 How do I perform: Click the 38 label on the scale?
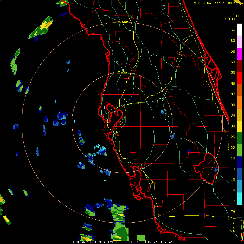coord(233,105)
